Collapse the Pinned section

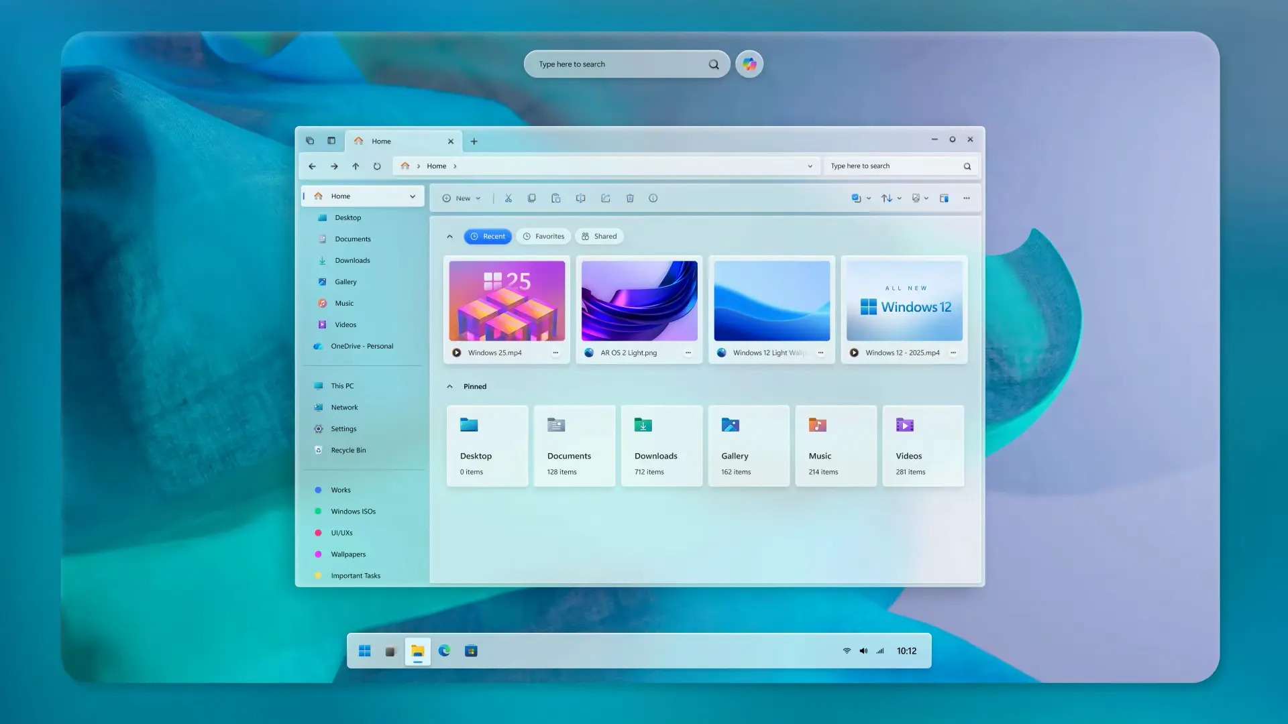(x=449, y=386)
